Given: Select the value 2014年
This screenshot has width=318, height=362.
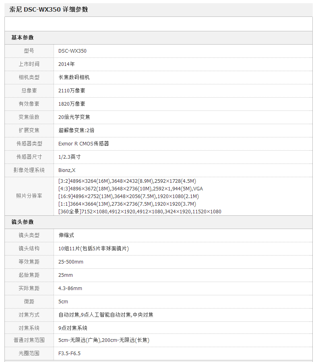Looking at the screenshot, I should tap(66, 64).
